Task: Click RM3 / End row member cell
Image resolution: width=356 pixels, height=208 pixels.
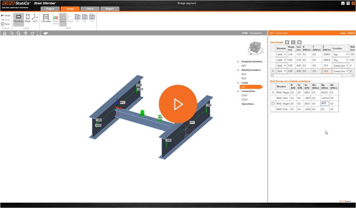Action: 283,109
